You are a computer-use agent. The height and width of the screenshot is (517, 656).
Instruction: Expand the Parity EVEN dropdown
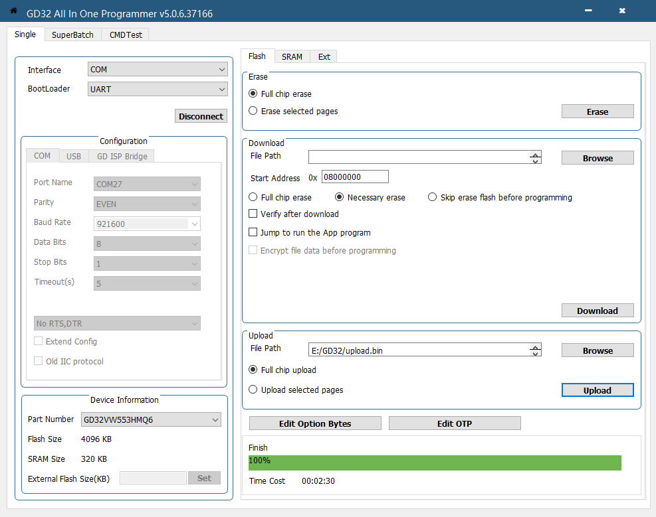(x=147, y=204)
